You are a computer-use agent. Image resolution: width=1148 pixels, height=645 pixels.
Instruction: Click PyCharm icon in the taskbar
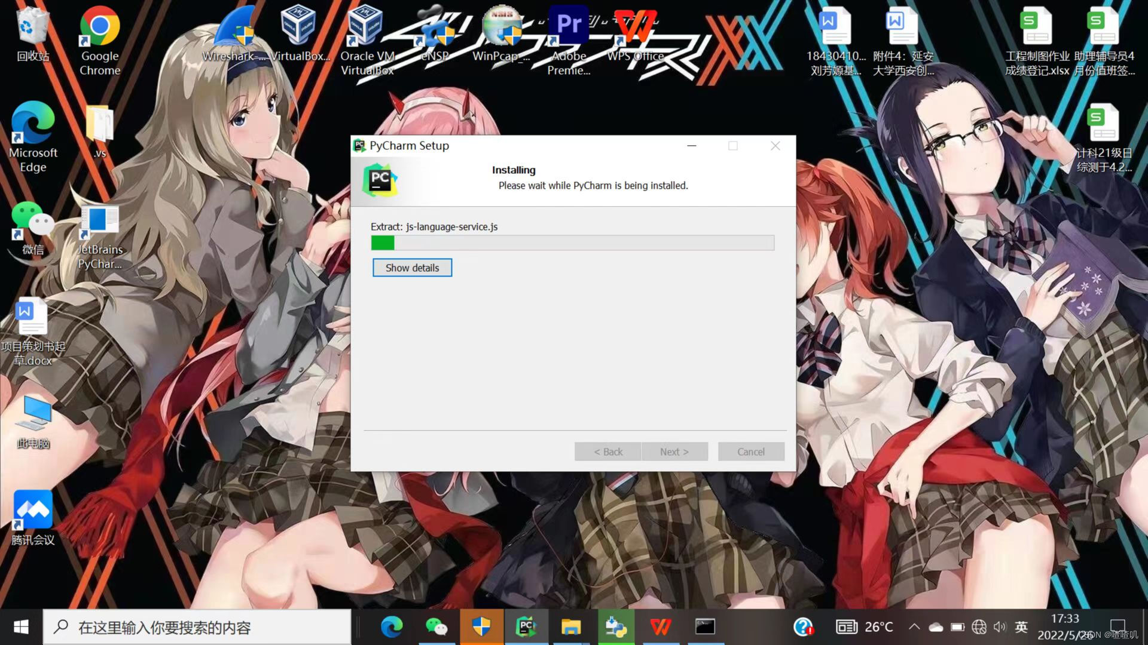click(526, 626)
